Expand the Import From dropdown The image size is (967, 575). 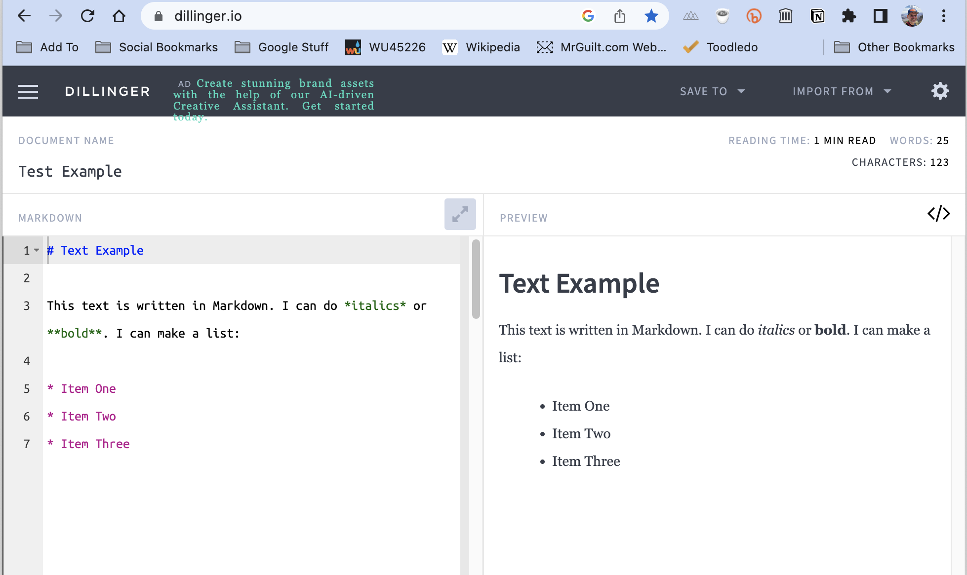[842, 91]
